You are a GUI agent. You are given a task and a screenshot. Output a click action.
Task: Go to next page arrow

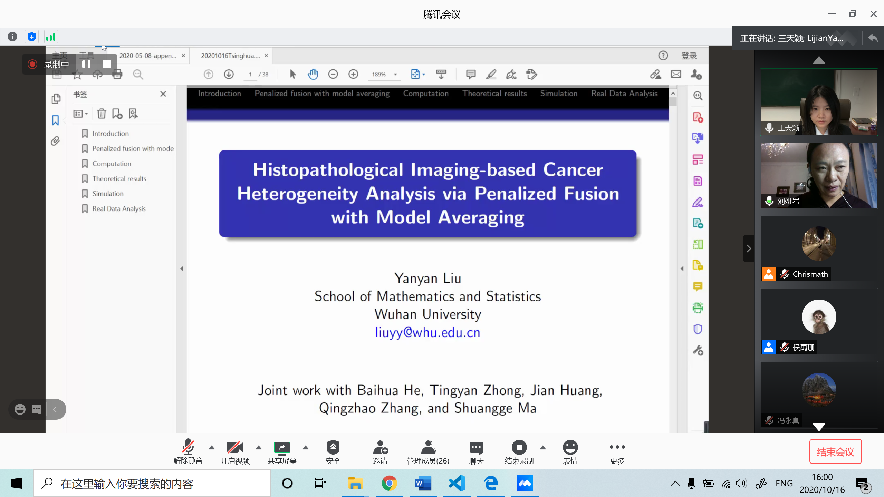[229, 74]
